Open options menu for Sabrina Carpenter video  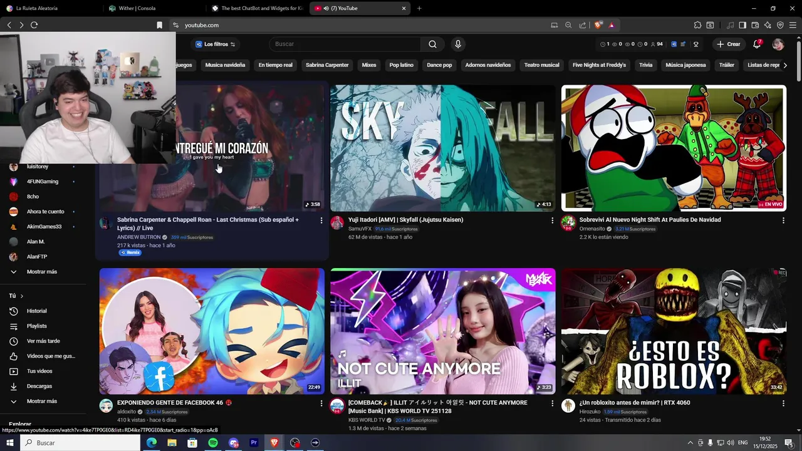[321, 220]
